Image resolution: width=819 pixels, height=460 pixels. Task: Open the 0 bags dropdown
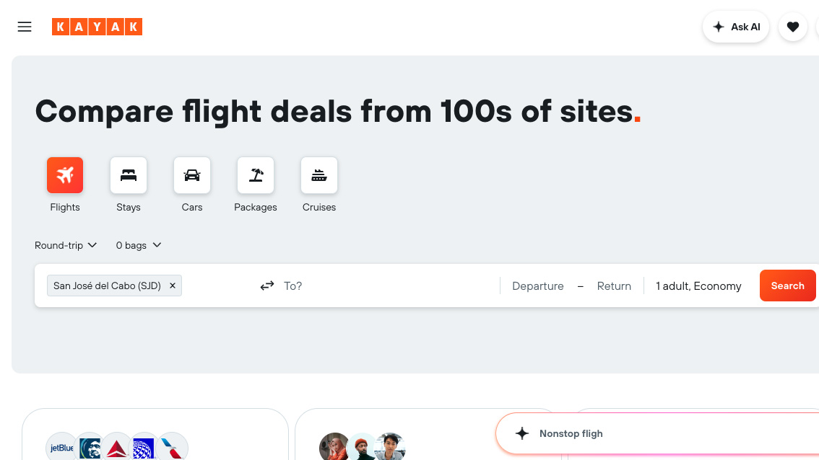tap(139, 245)
